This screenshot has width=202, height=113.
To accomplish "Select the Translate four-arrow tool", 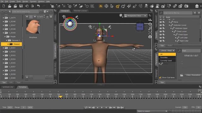I will (x=129, y=6).
